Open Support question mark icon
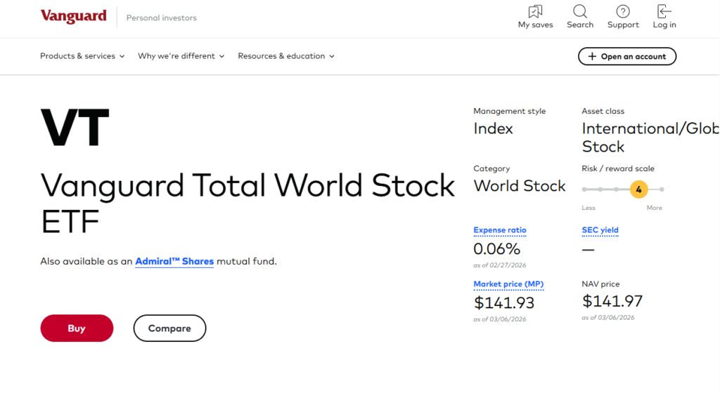The image size is (720, 393). point(623,11)
